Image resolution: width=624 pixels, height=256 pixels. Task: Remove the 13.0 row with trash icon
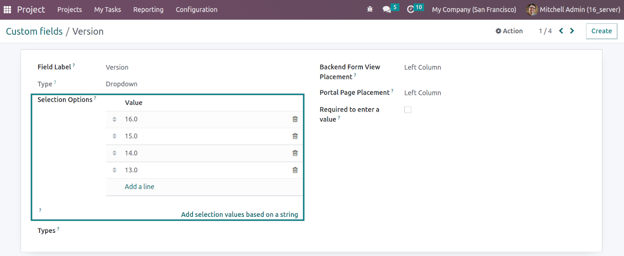(x=295, y=170)
